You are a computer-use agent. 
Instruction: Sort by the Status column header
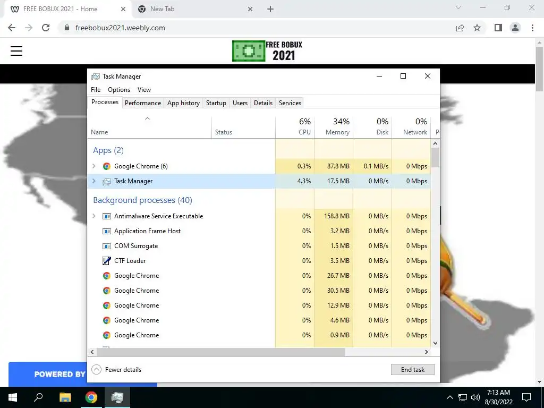[243, 127]
